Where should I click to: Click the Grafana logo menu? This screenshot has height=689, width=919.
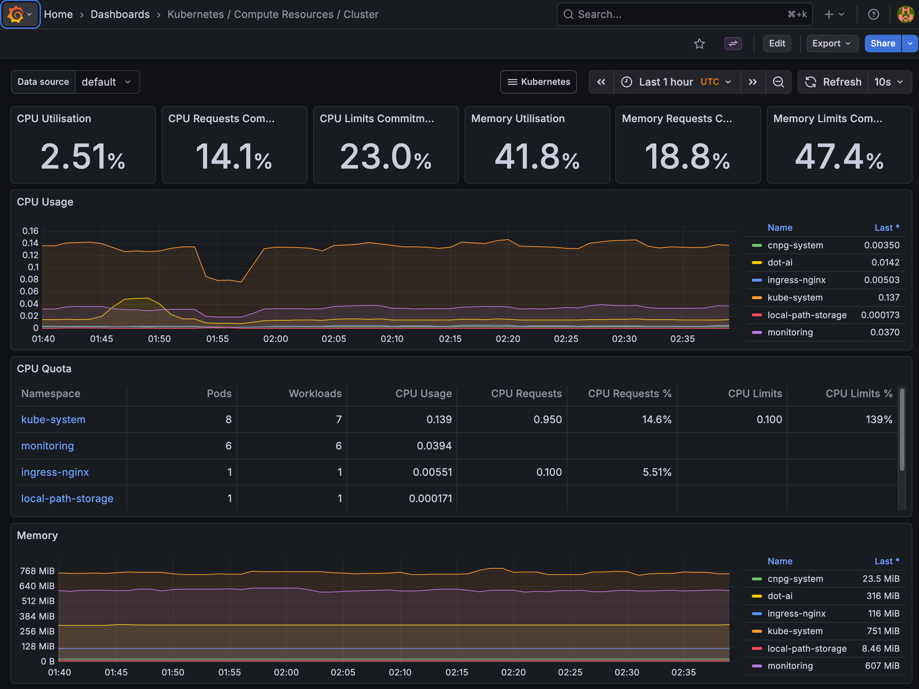19,15
